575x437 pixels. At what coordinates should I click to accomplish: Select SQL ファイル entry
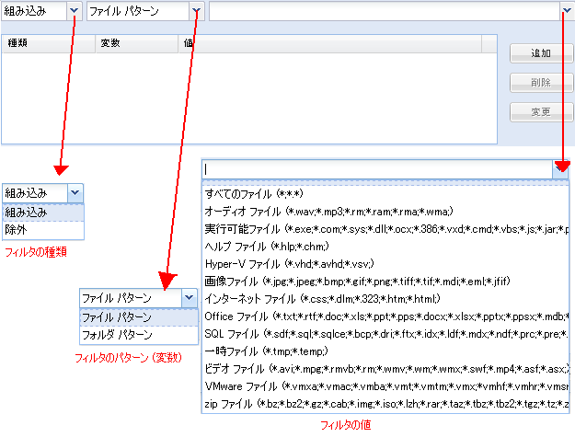[385, 334]
